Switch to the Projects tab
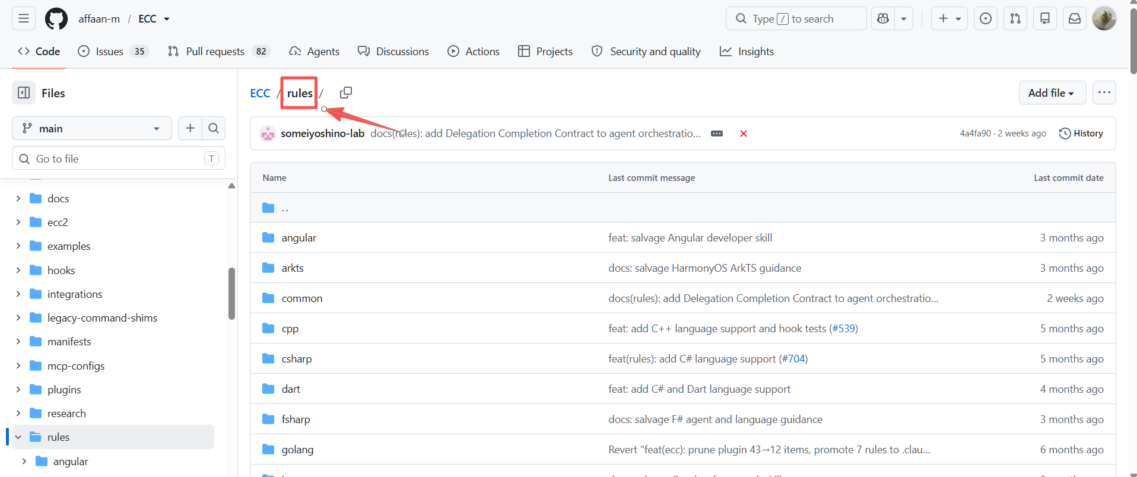Screen dimensions: 1137x477 [545, 52]
